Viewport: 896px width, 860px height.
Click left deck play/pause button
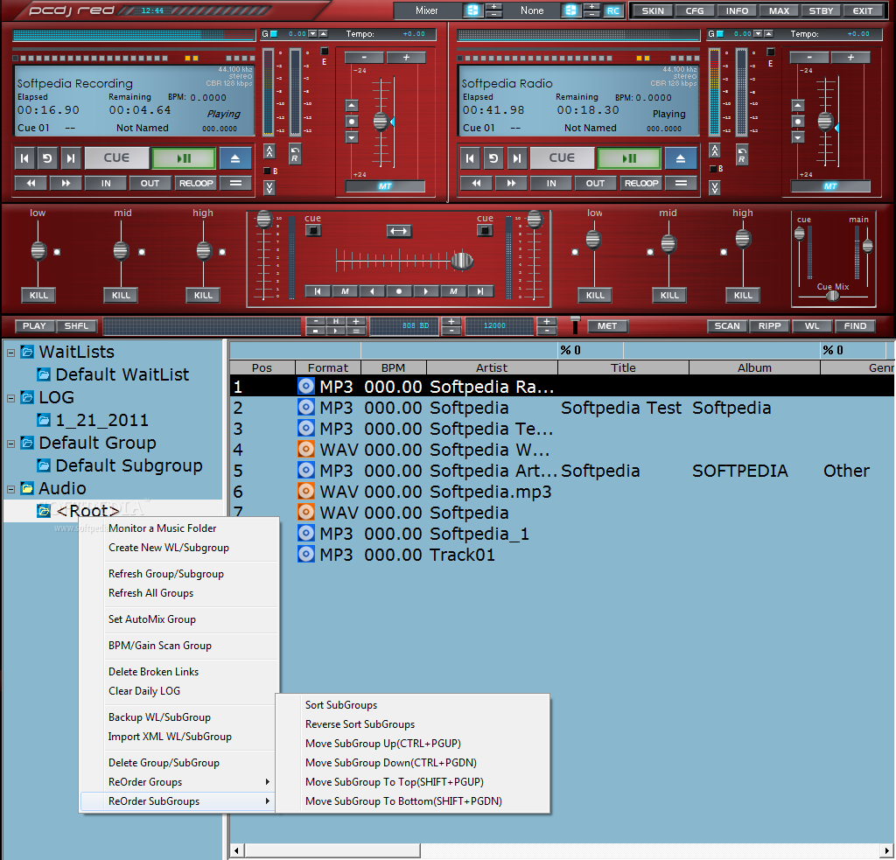(184, 158)
